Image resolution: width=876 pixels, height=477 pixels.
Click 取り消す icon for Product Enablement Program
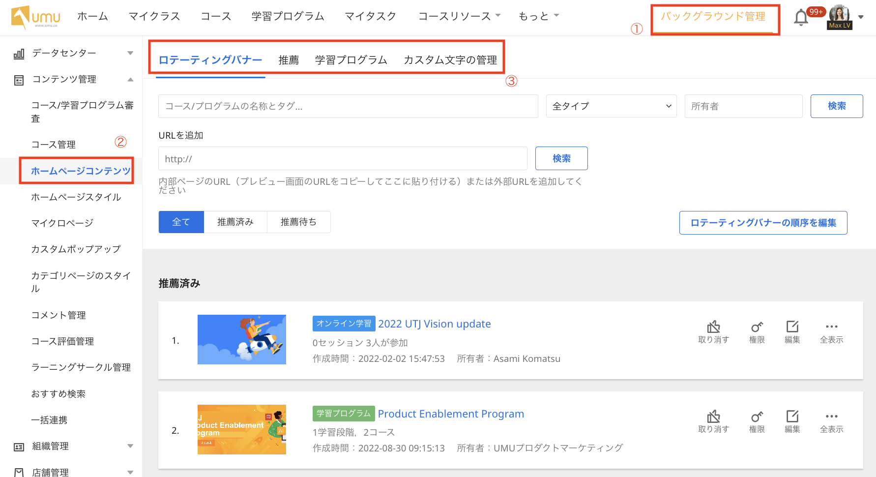click(713, 417)
